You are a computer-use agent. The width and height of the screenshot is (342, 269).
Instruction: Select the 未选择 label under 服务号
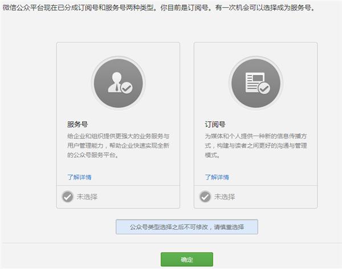87,197
